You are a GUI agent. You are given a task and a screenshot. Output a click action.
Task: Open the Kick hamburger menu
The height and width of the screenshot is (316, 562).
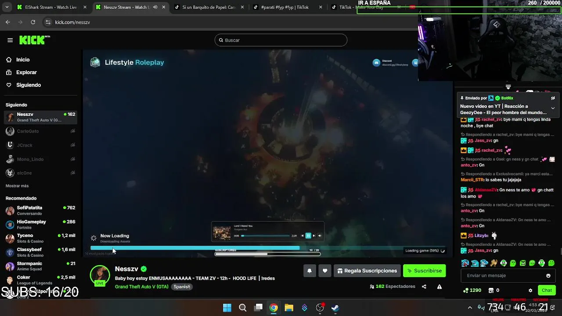click(10, 40)
